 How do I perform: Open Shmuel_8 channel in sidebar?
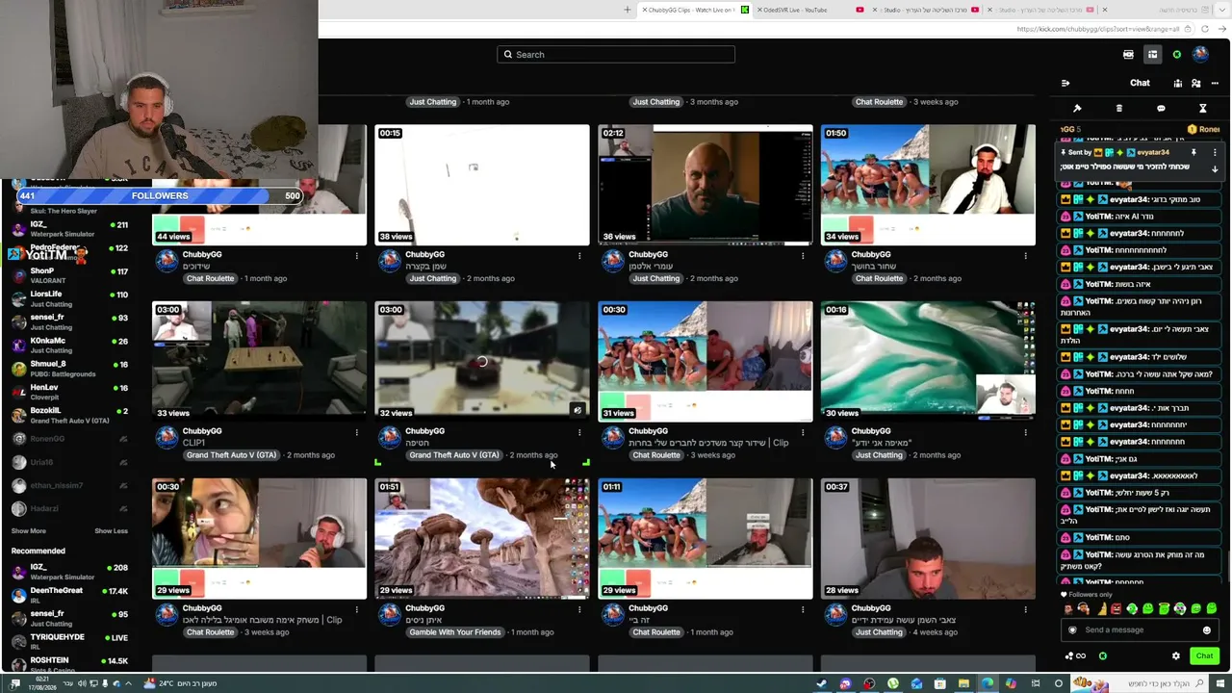tap(69, 369)
